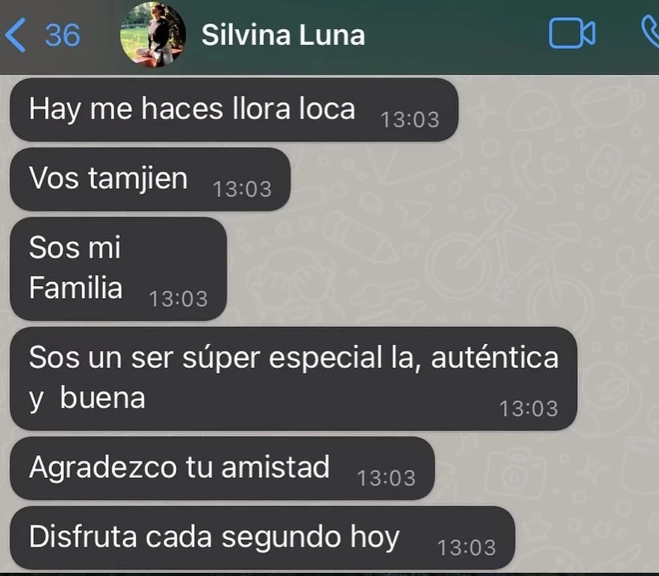Screen dimensions: 659x576
Task: Tap the back arrow chevron
Action: [x=15, y=35]
